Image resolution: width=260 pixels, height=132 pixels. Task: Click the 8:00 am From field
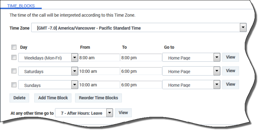[x=99, y=57]
